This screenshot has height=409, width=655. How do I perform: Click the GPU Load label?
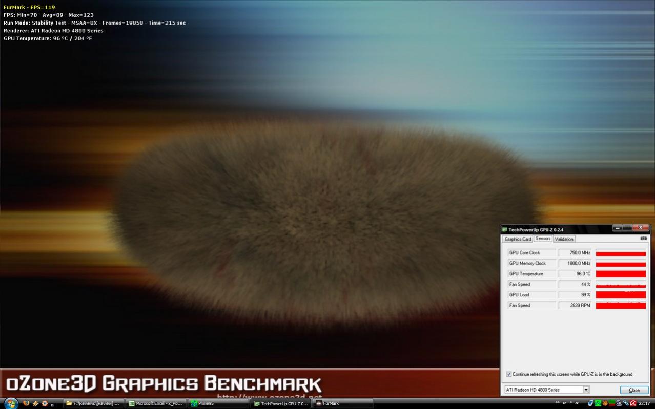[x=531, y=295]
